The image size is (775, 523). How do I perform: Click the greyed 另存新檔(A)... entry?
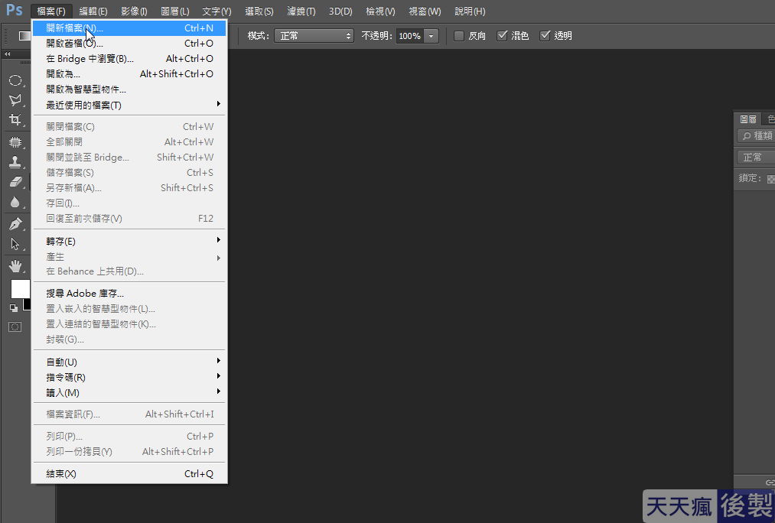129,187
